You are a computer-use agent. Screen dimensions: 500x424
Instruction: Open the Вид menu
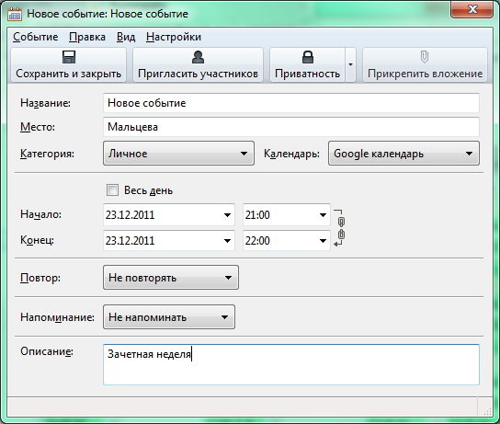(x=126, y=37)
